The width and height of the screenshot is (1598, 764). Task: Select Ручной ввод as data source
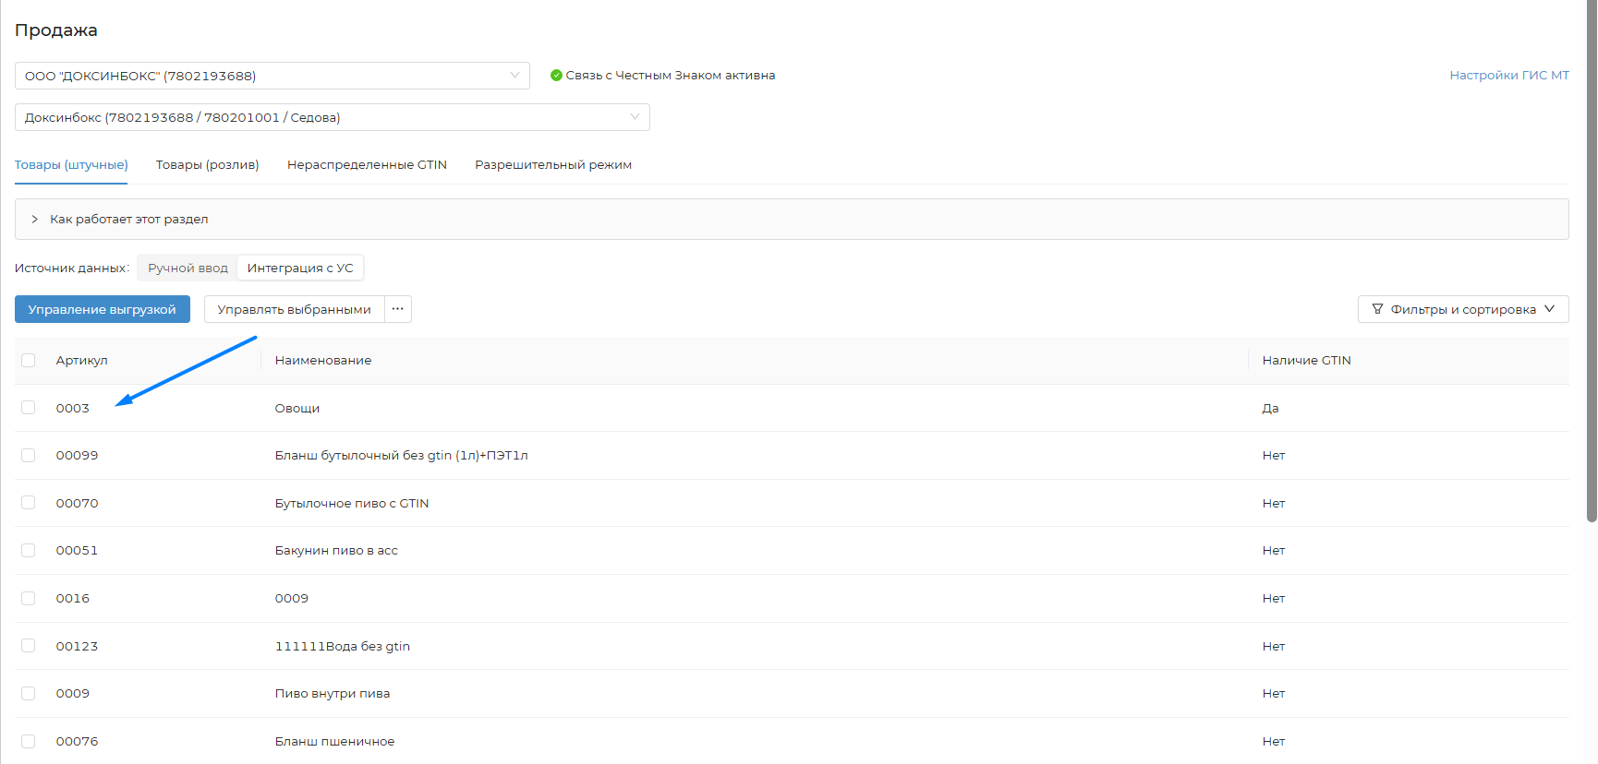(188, 269)
